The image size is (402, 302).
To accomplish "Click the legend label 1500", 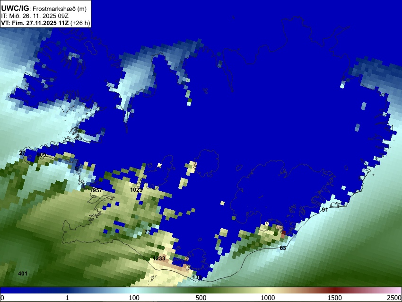I will (x=335, y=298).
